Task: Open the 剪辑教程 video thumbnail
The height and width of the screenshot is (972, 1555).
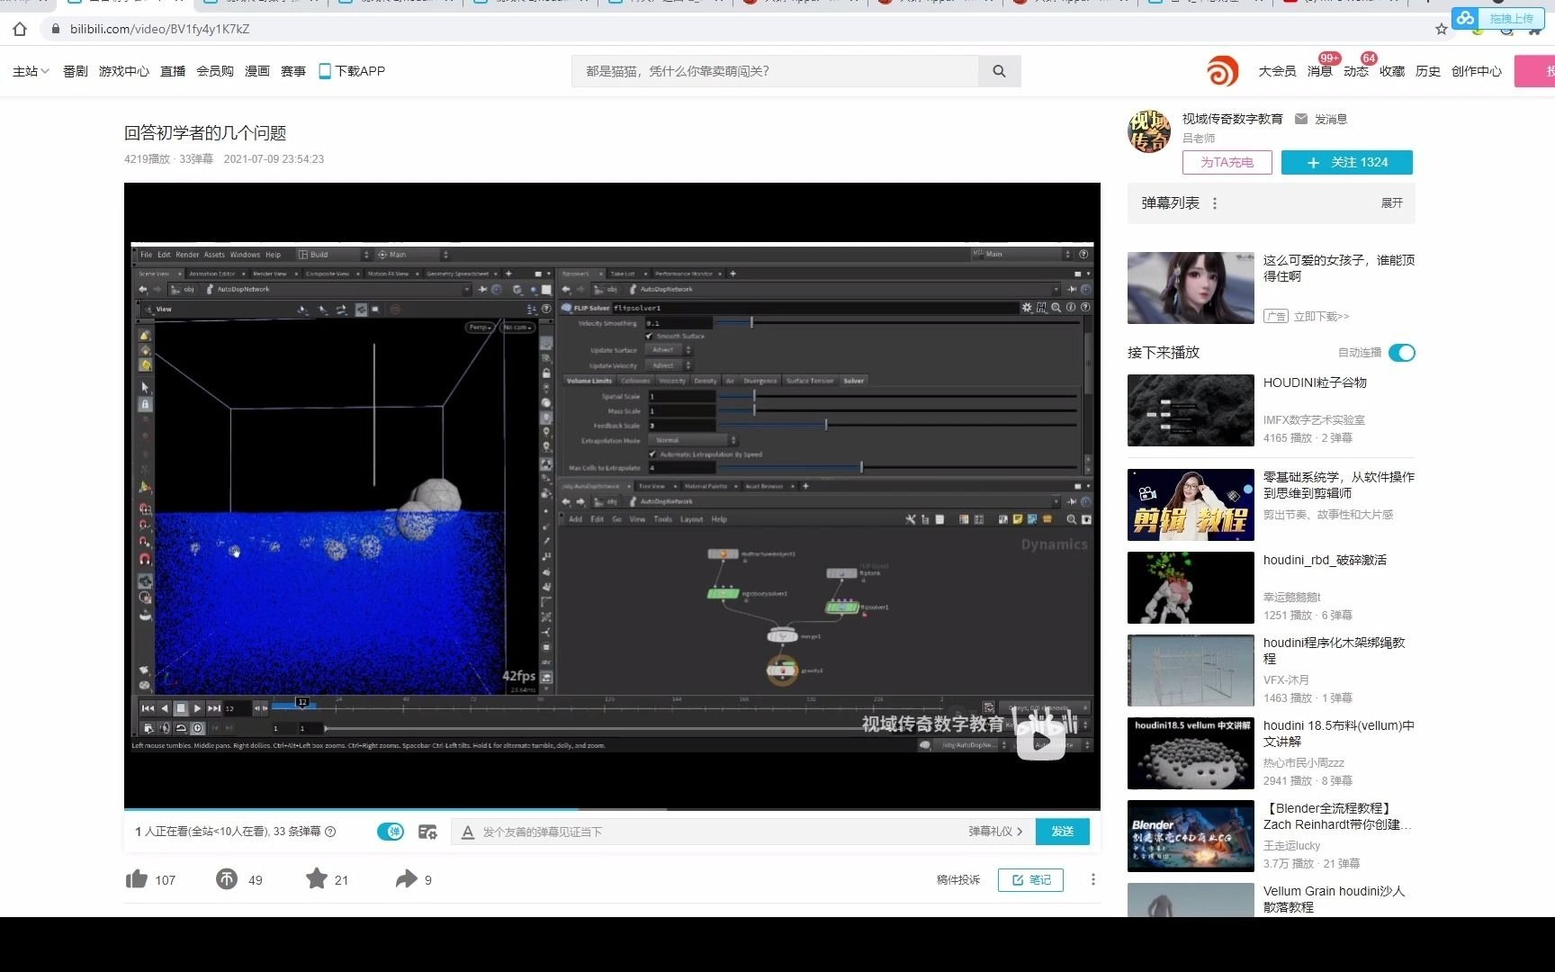Action: tap(1191, 505)
